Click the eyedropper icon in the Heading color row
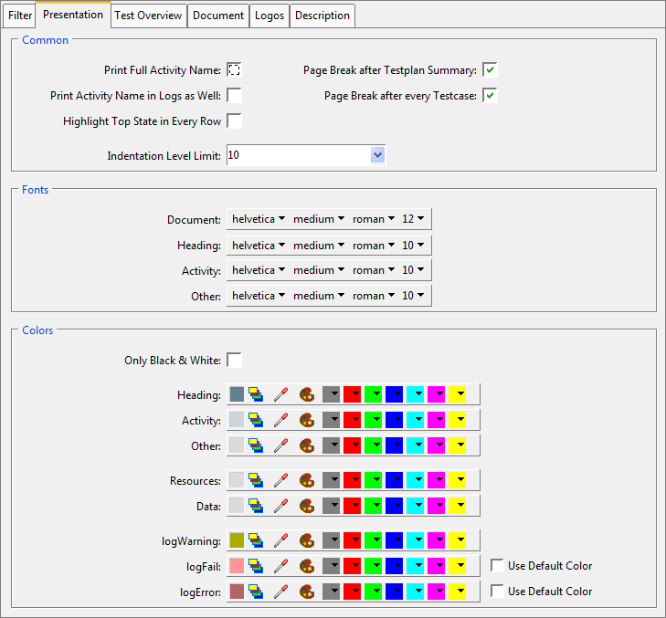This screenshot has width=666, height=618. pyautogui.click(x=281, y=394)
